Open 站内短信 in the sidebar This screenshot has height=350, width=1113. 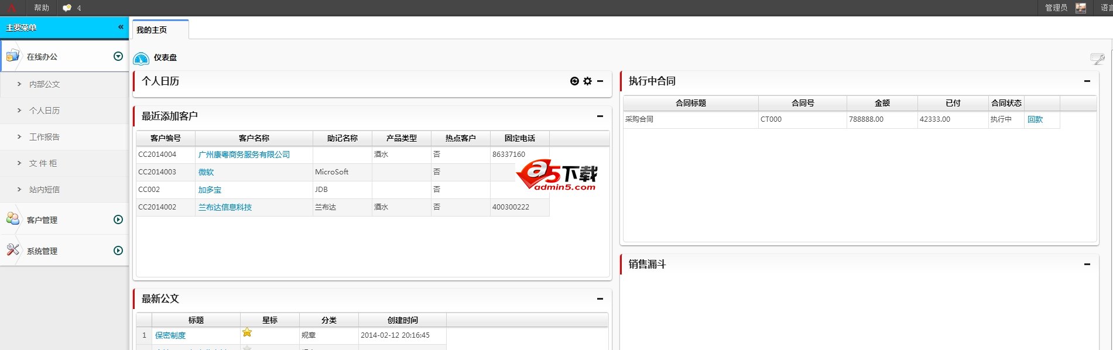click(x=44, y=190)
